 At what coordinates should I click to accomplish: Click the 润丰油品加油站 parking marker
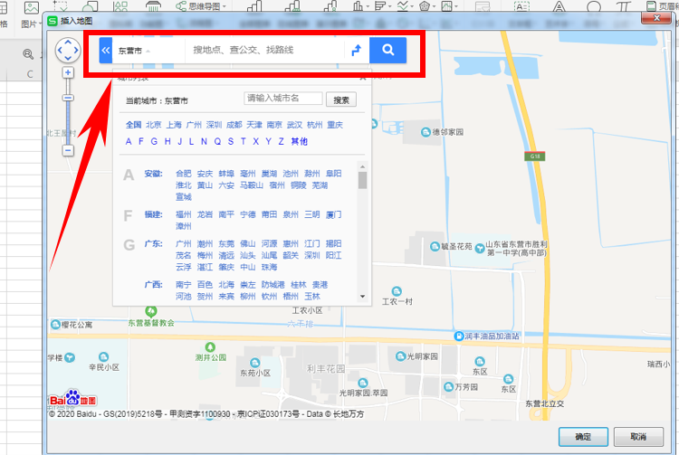[x=459, y=337]
